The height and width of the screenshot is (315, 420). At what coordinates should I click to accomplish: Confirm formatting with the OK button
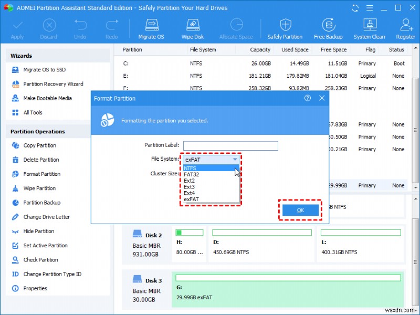coord(300,209)
